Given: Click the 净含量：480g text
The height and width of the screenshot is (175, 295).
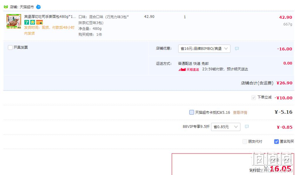Looking at the screenshot, I should click(90, 28).
